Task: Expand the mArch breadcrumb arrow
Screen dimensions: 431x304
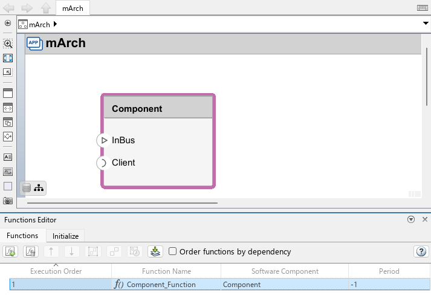Action: click(55, 24)
